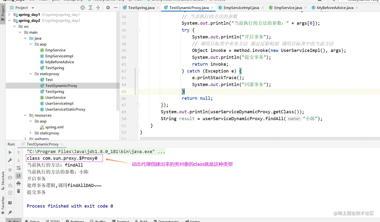Collapse the spring_day2 module node
Image resolution: width=380 pixels, height=222 pixels.
tap(9, 21)
